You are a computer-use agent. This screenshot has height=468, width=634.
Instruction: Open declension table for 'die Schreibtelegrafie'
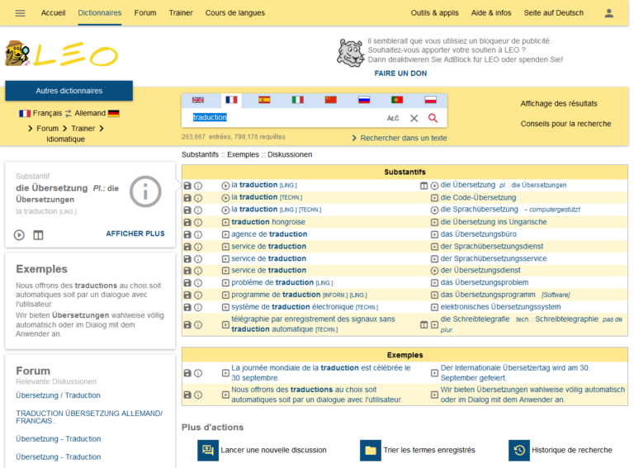423,324
